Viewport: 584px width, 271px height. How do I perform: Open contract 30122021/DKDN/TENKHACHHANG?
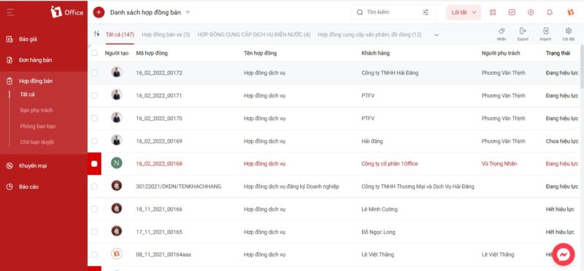178,186
